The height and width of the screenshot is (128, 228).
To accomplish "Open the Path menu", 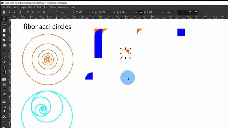I will point(39,7).
